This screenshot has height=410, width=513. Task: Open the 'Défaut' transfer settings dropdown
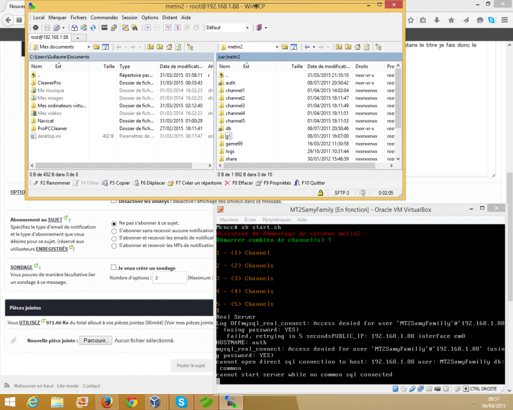[x=247, y=28]
